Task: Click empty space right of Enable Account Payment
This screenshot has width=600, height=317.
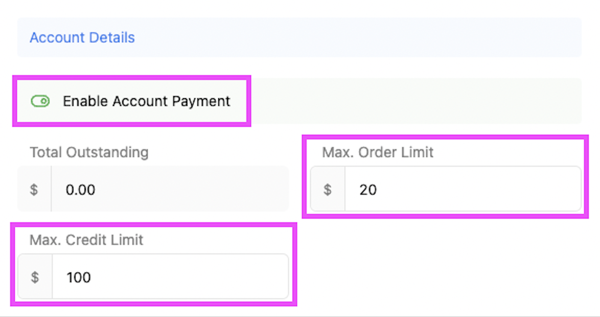Action: point(411,101)
